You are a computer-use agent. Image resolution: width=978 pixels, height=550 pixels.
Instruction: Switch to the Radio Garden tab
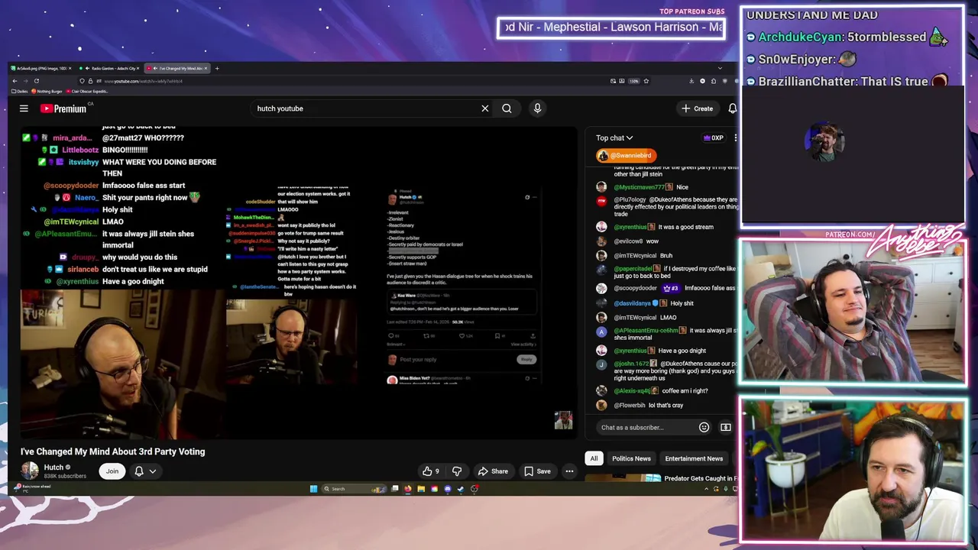pyautogui.click(x=111, y=68)
